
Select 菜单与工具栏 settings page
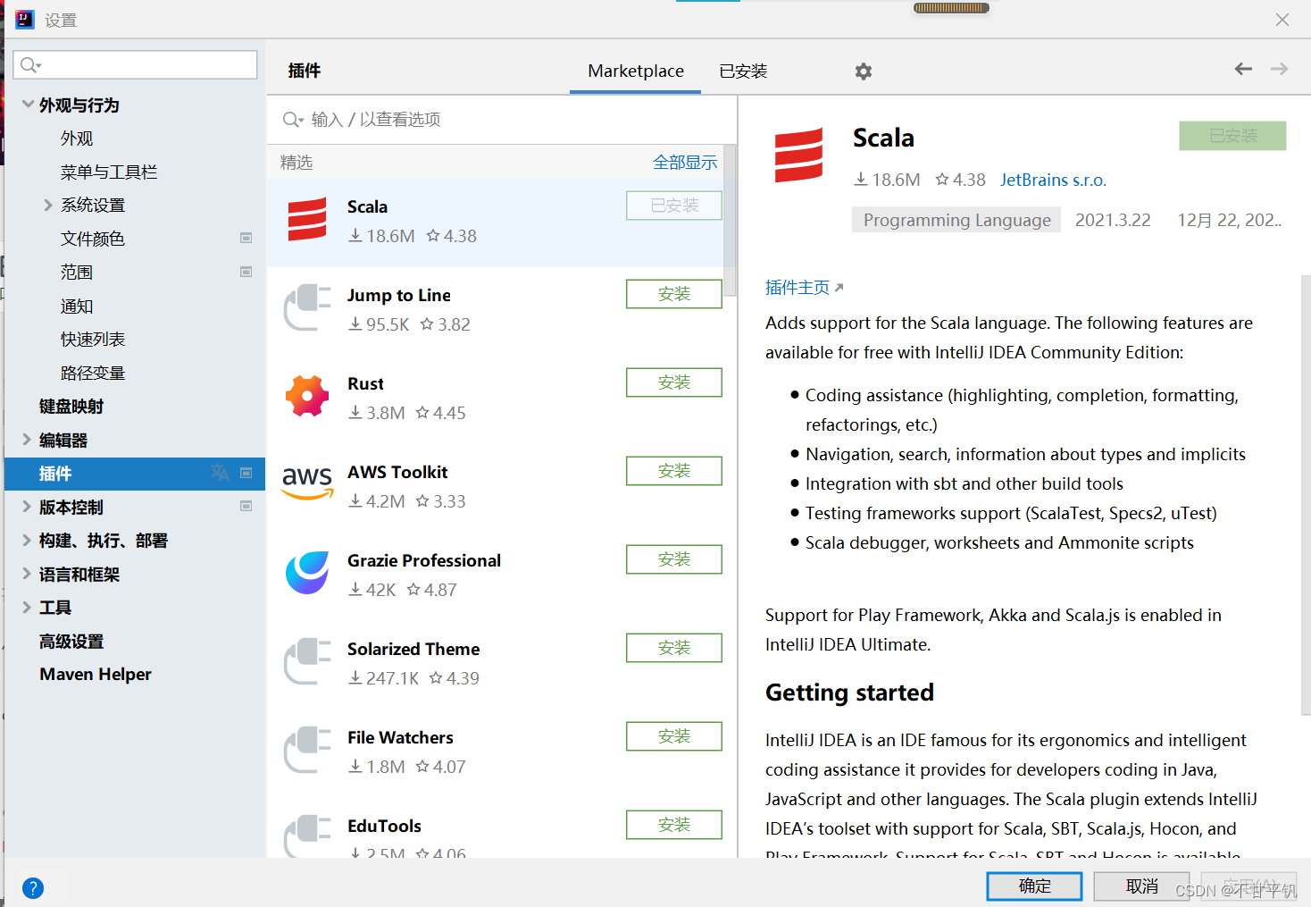(x=109, y=172)
